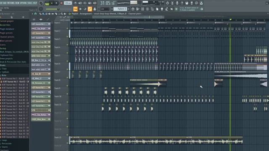Toggle wait-for-input before playing icon

80,3
